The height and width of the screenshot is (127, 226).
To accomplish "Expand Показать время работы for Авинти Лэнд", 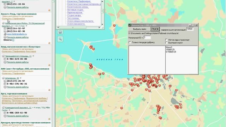I will [x=18, y=37].
